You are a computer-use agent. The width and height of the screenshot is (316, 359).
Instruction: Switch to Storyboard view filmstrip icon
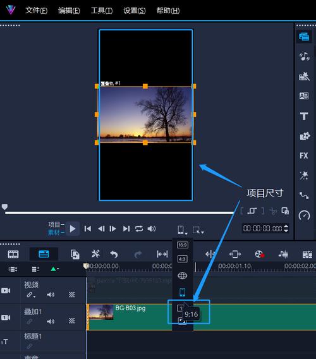click(13, 254)
